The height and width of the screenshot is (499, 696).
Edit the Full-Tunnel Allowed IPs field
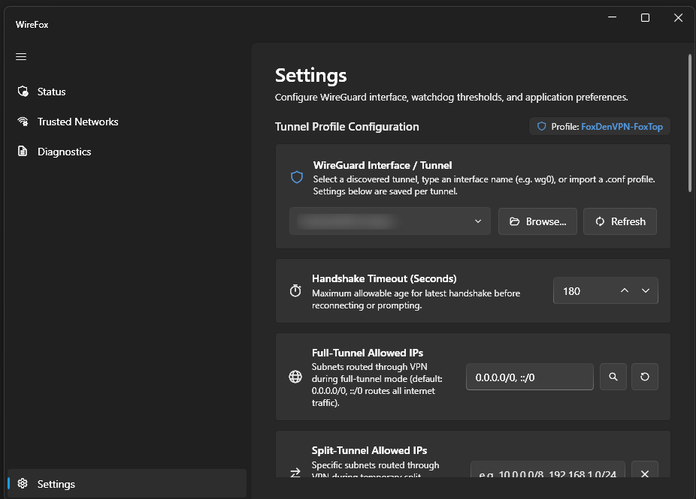click(530, 377)
